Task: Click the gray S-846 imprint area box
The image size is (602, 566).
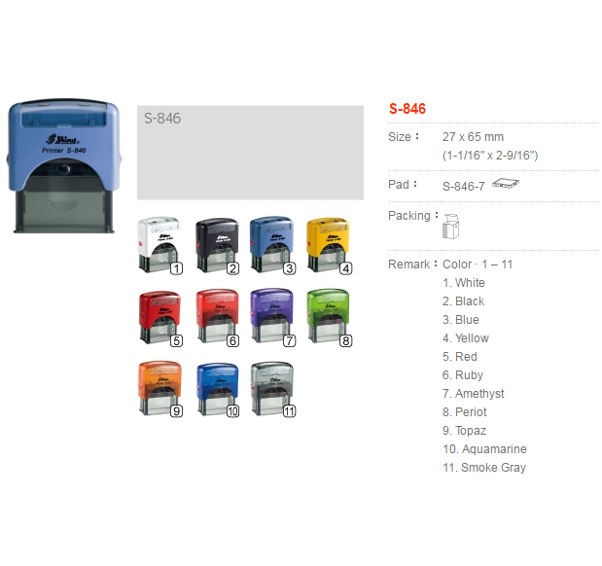Action: pos(250,153)
